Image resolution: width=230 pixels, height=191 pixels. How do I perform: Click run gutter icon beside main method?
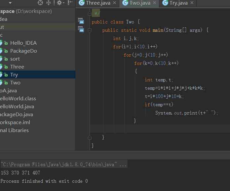[81, 29]
